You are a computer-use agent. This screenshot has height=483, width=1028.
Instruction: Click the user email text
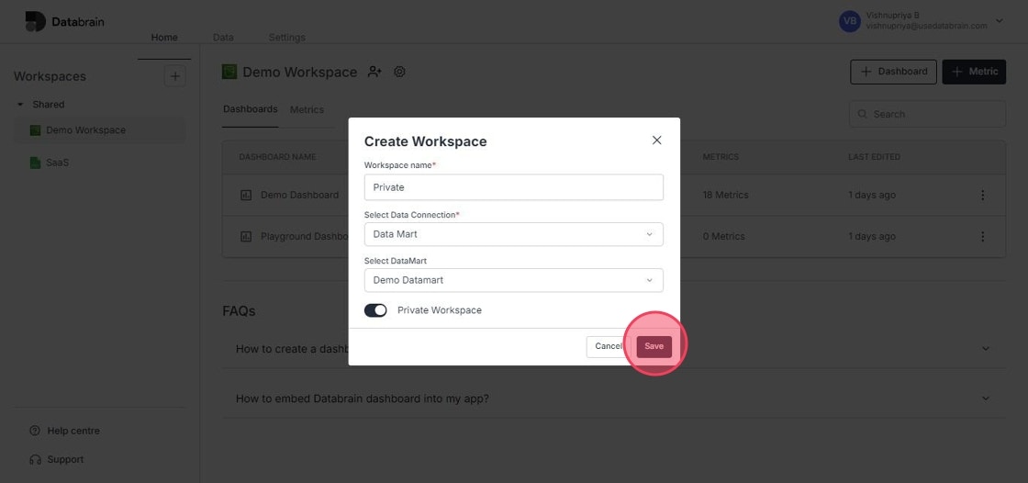pos(926,27)
